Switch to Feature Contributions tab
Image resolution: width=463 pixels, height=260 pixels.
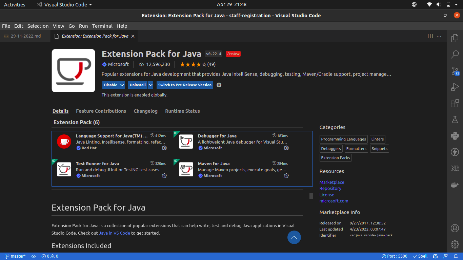click(x=101, y=111)
